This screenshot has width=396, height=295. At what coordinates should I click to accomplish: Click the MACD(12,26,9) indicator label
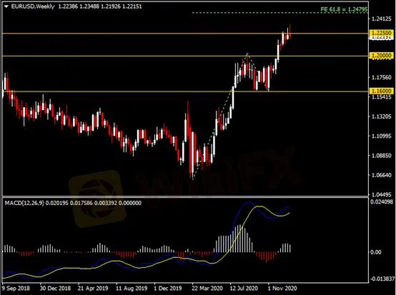(24, 203)
